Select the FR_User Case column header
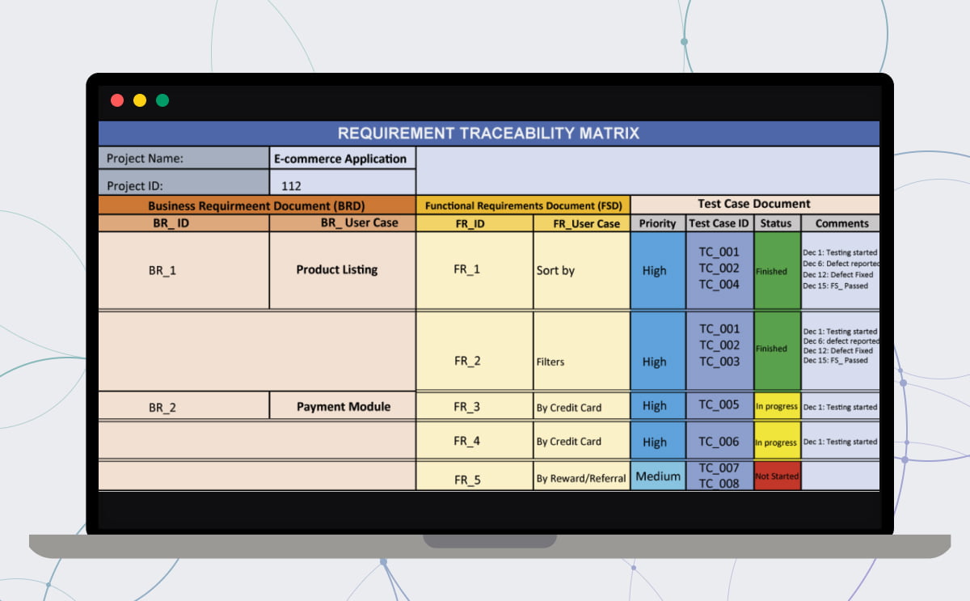Viewport: 970px width, 601px height. tap(580, 223)
